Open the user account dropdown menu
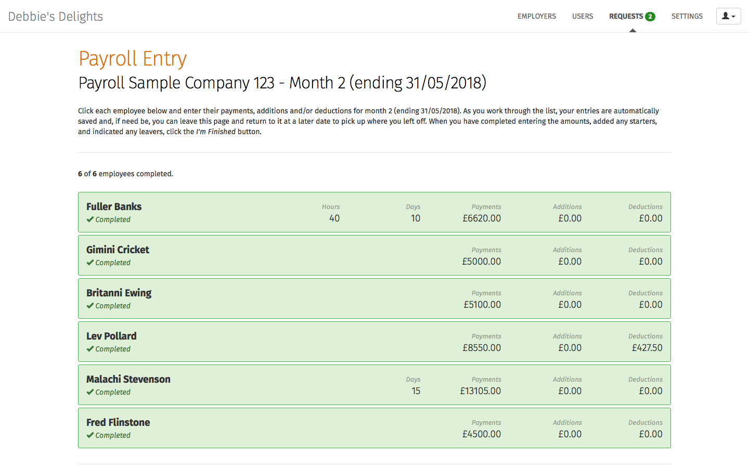The height and width of the screenshot is (468, 749). click(728, 16)
